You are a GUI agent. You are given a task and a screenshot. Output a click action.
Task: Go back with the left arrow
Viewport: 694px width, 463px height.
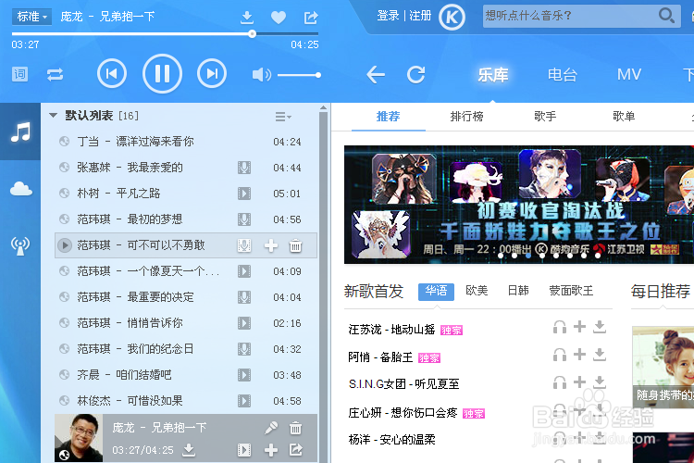tap(376, 74)
